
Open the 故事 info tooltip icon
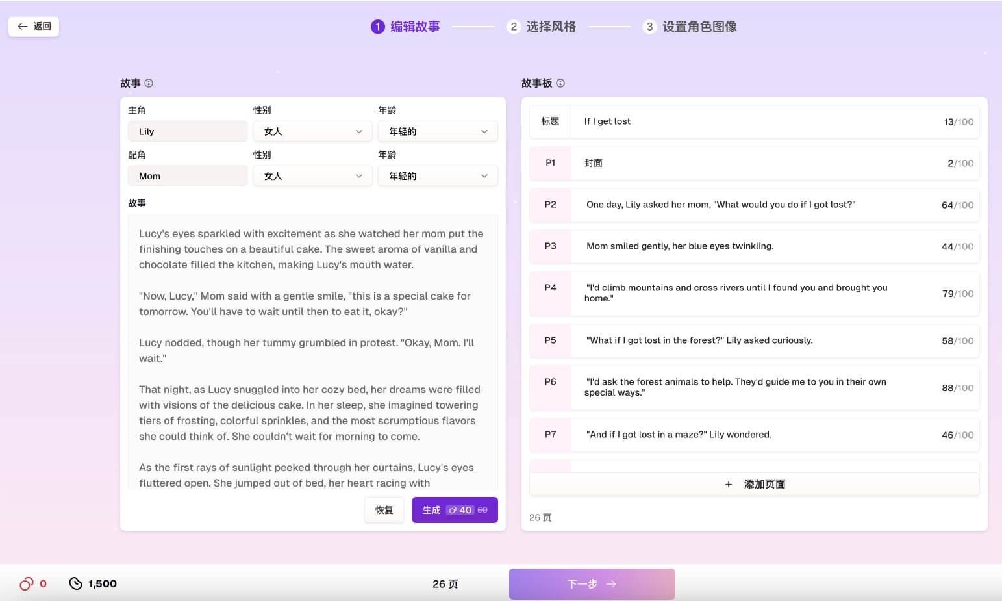pos(150,83)
